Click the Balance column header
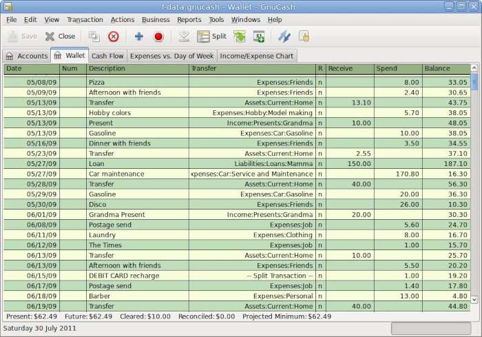The width and height of the screenshot is (482, 337). (446, 69)
